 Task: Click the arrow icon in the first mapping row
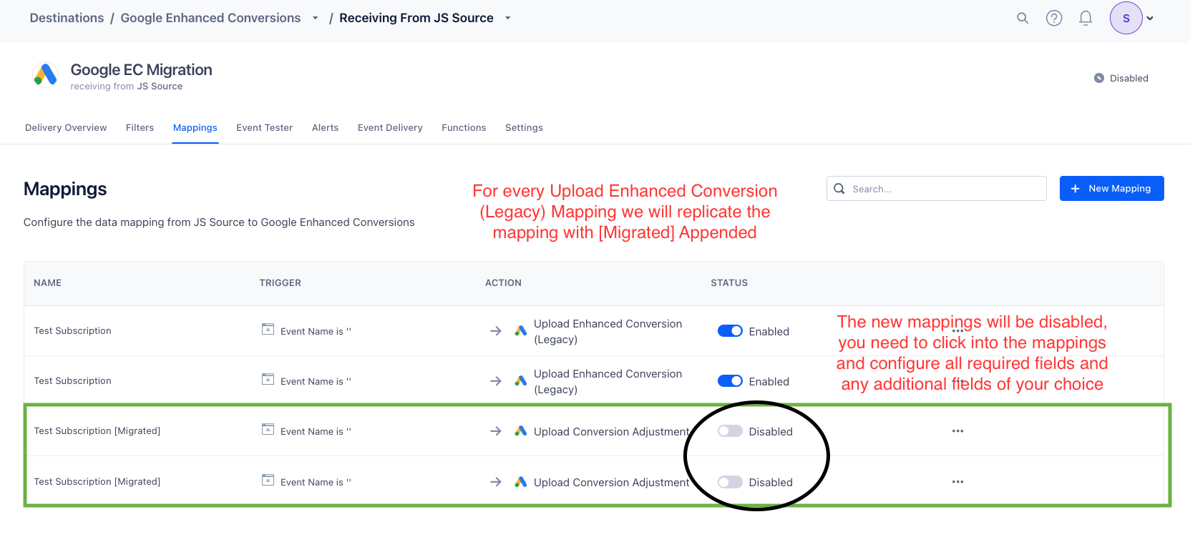[x=495, y=331]
